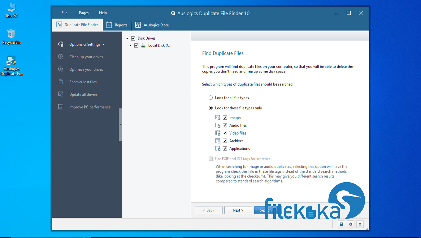Click the Duplicate File Finder tab icon
This screenshot has height=238, width=421.
point(59,25)
